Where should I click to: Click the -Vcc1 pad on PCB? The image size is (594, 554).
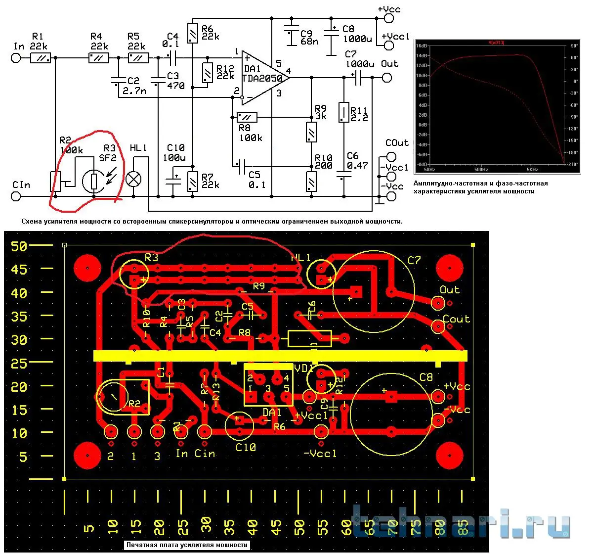[321, 432]
